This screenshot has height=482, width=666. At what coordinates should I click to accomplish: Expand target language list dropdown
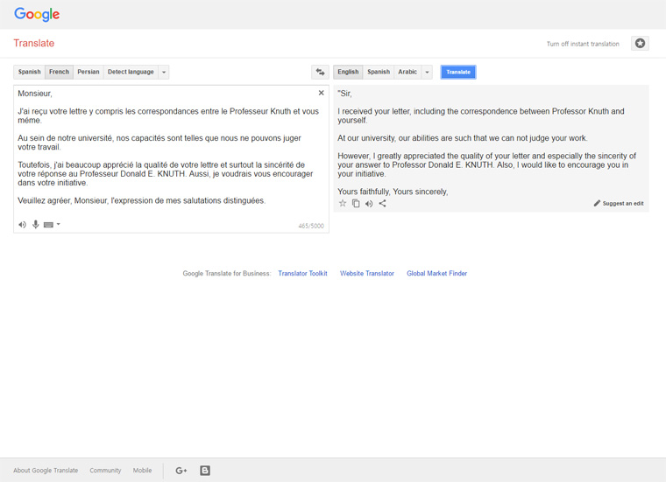pos(427,72)
